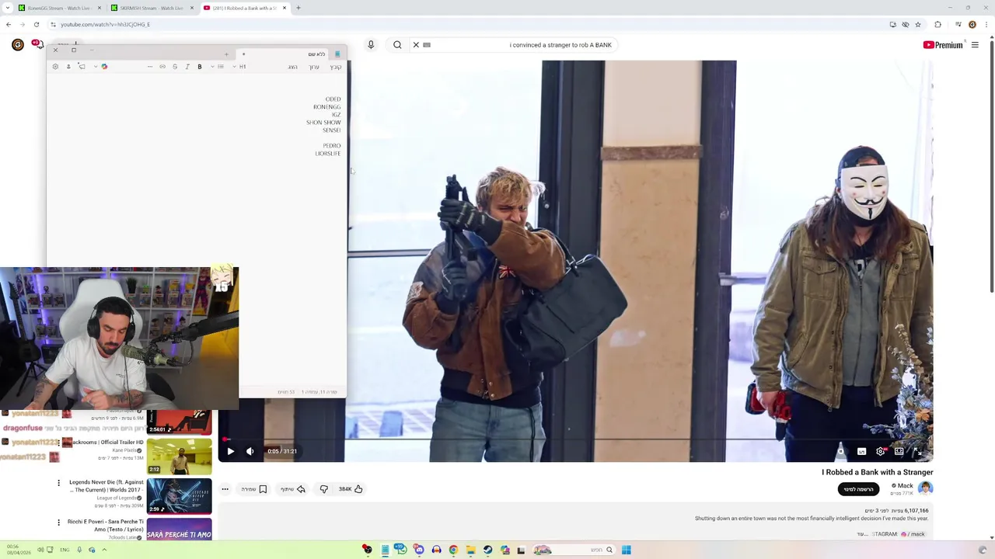Open browser extensions puzzle icon
Viewport: 995px width, 559px height.
pos(937,24)
